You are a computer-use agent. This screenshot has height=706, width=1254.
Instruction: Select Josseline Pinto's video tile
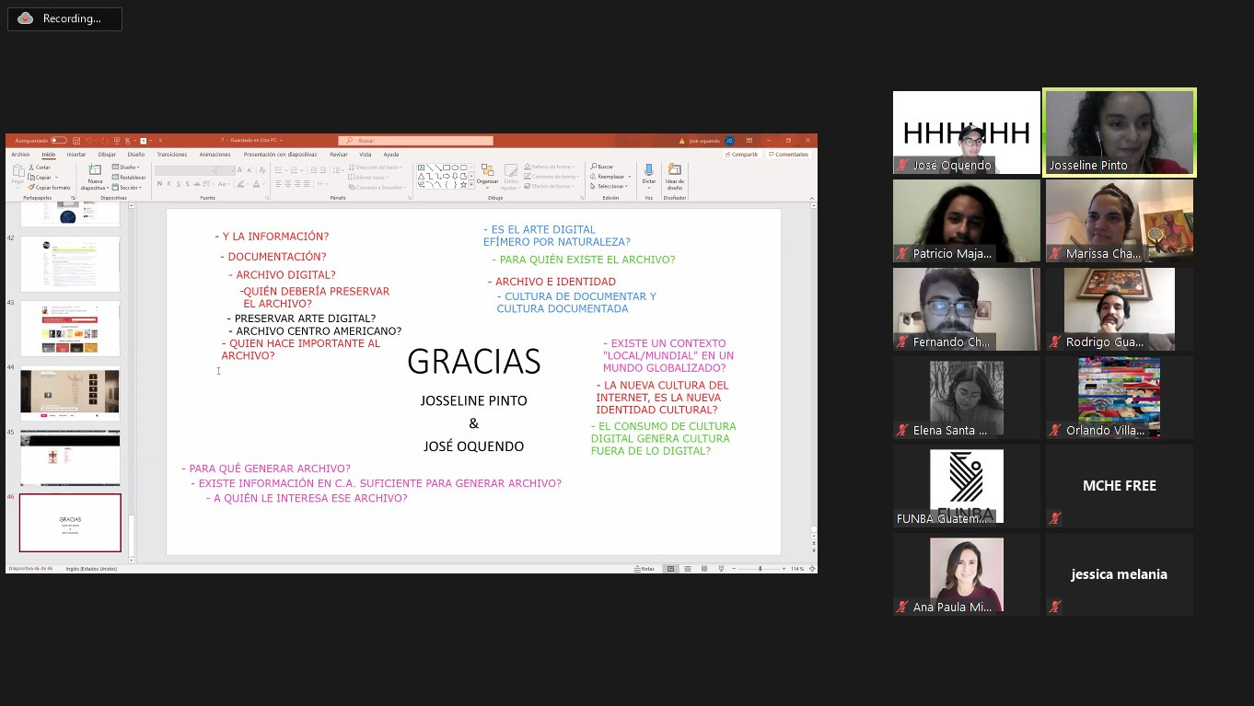pos(1120,133)
